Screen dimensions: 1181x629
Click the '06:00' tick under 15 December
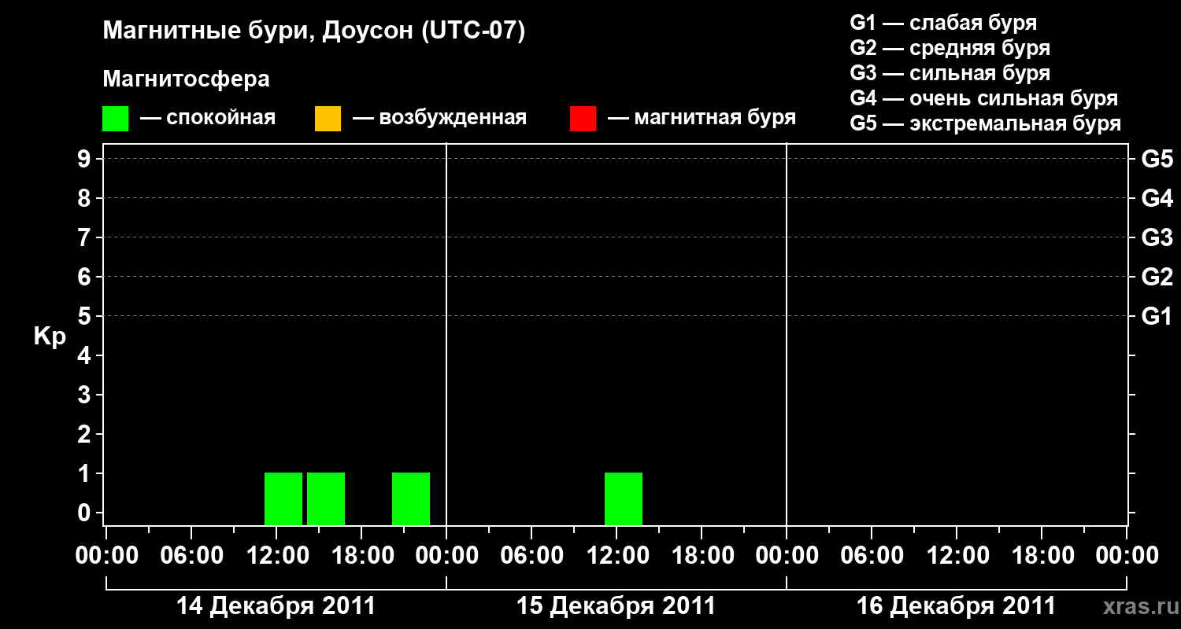[x=531, y=556]
